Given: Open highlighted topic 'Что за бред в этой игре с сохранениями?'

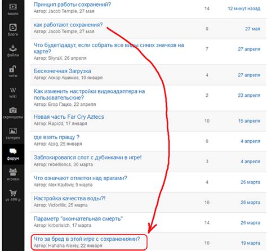Looking at the screenshot, I should coord(87,239).
